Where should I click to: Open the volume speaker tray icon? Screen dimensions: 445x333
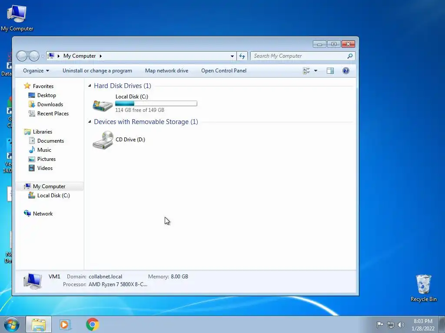point(401,324)
